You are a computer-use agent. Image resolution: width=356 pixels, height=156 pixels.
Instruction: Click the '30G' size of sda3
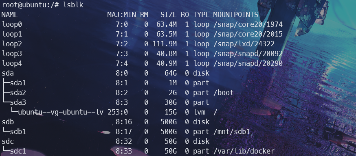click(x=171, y=102)
